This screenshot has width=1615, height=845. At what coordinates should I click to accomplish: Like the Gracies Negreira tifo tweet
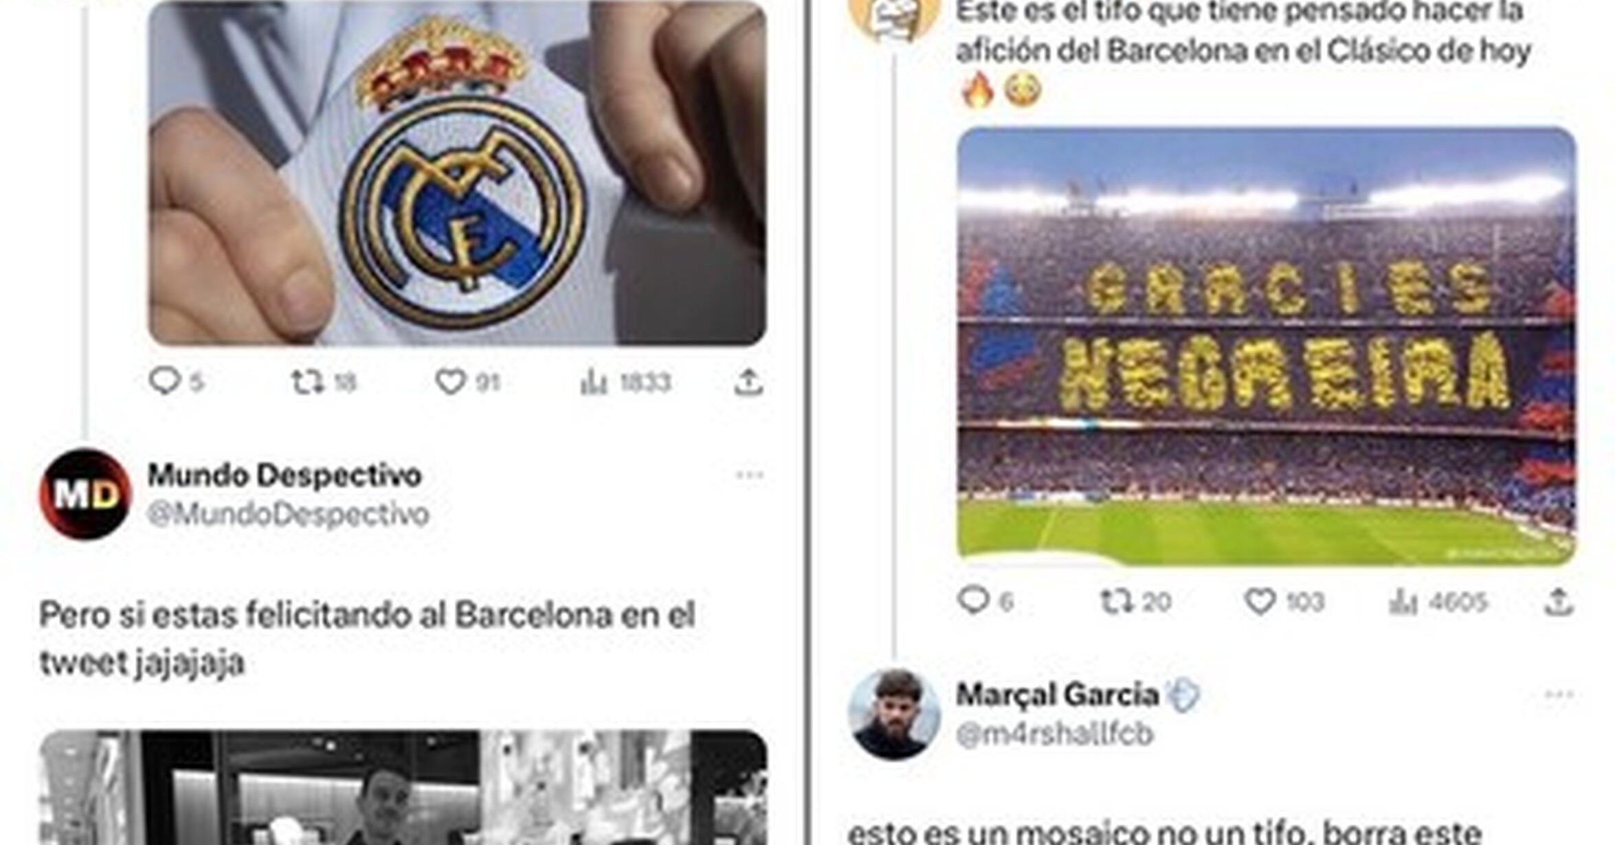(x=1284, y=602)
